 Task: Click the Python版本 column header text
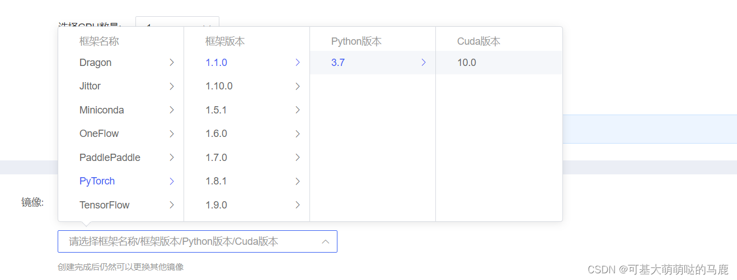356,41
